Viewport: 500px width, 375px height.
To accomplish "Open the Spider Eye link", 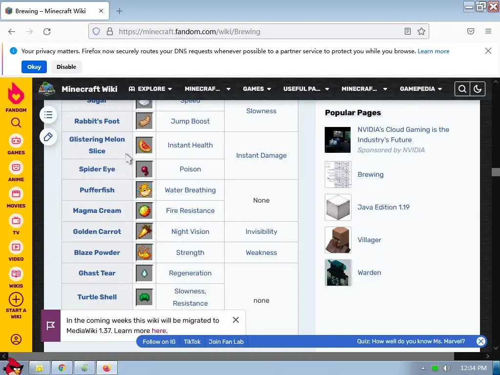I will pyautogui.click(x=97, y=169).
